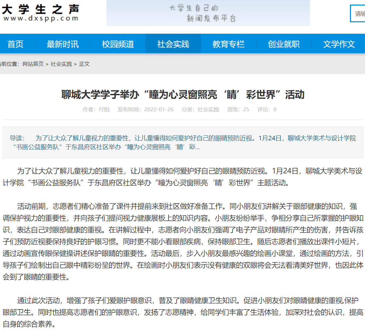The width and height of the screenshot is (365, 333).
Task: Click paragraph starting 通过此次活动，增强了孩子们
Action: click(183, 312)
